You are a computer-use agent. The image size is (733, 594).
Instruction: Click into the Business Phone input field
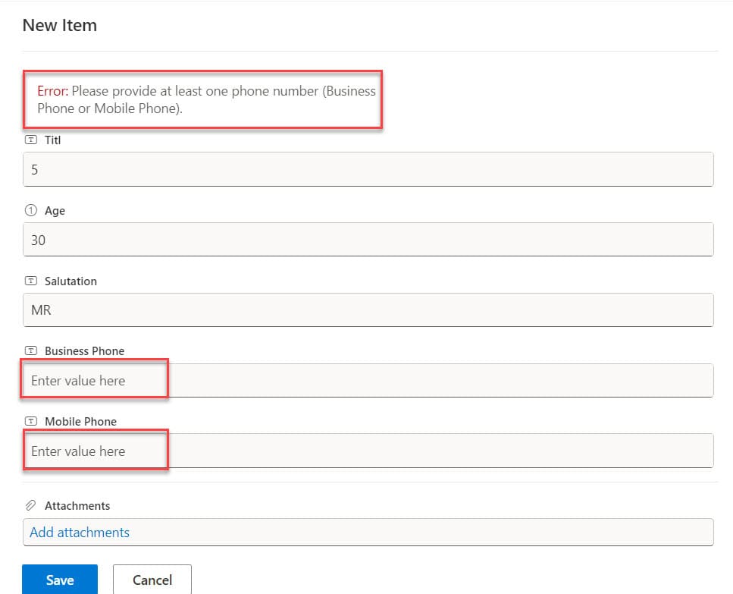pyautogui.click(x=368, y=380)
